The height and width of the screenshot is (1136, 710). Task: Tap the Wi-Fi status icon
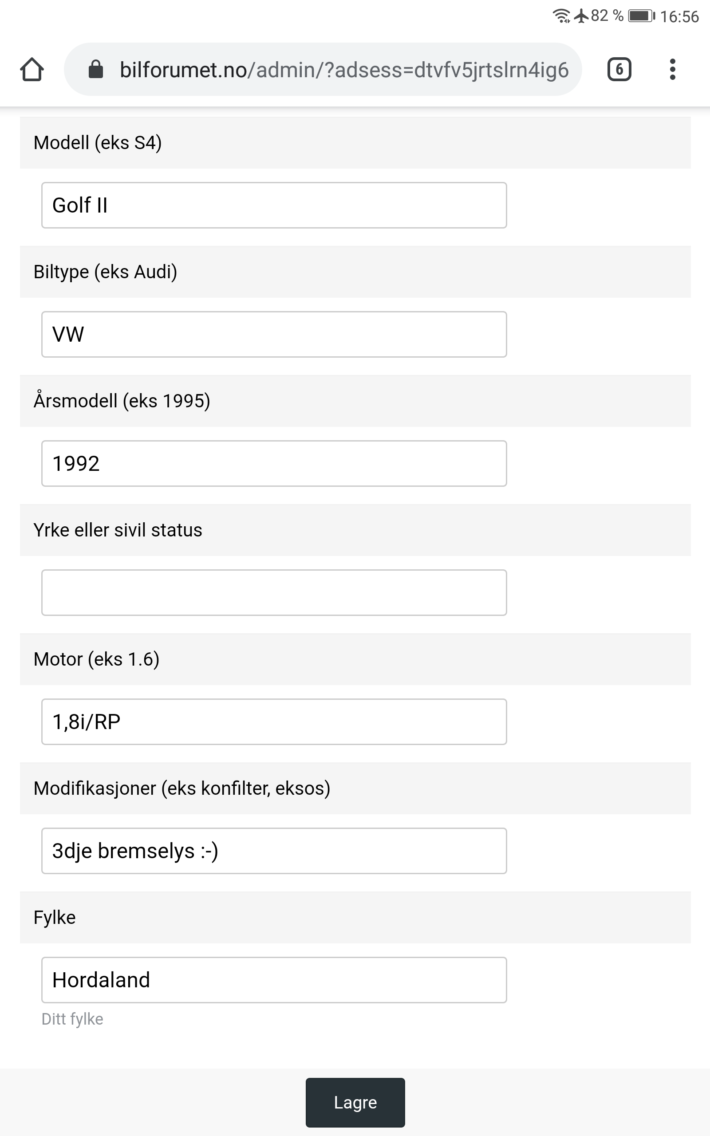560,16
